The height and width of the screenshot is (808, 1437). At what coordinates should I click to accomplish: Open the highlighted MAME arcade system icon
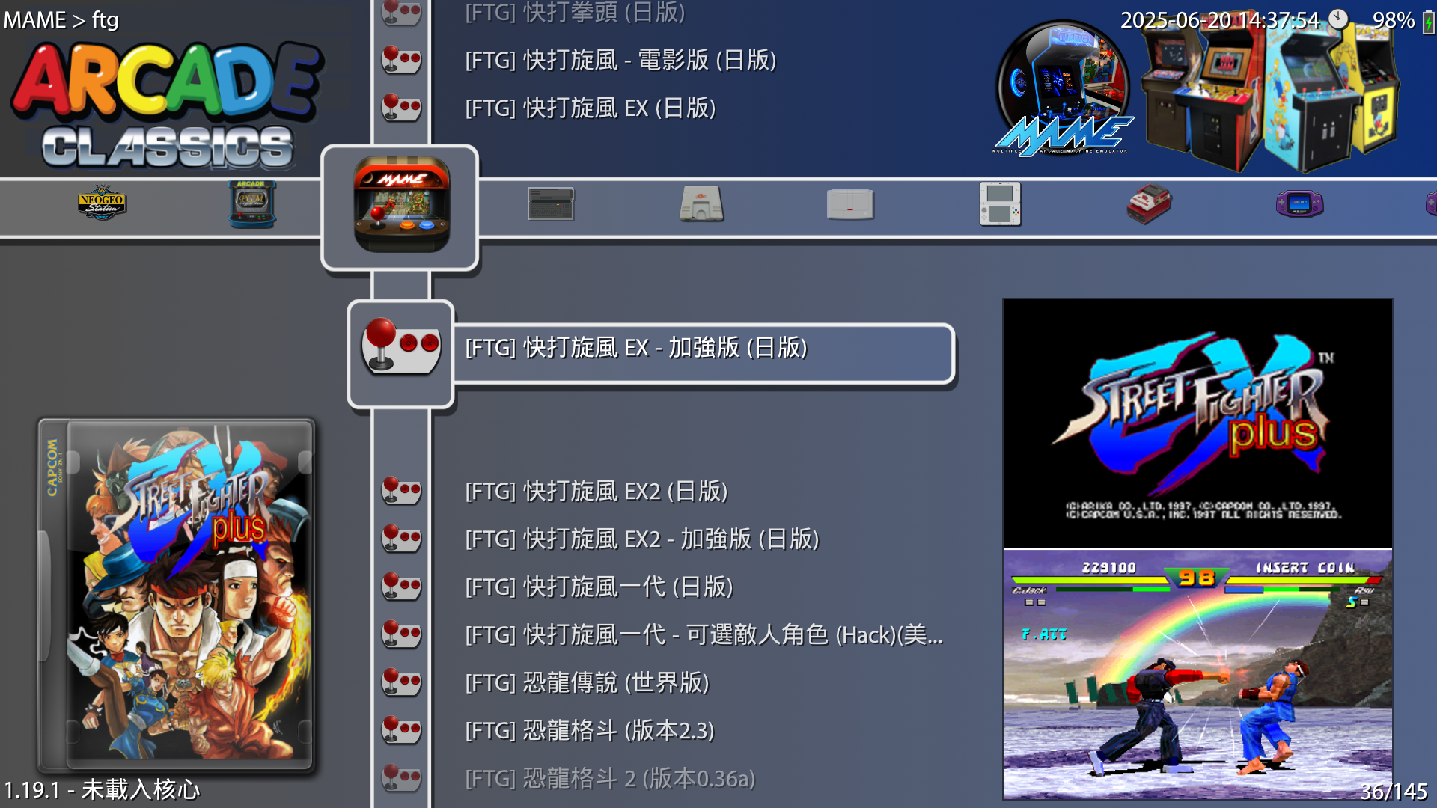click(401, 204)
